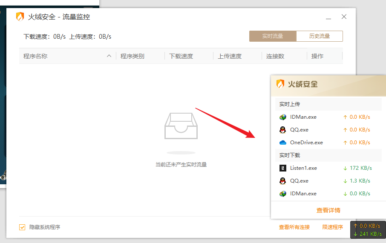The height and width of the screenshot is (243, 386).
Task: Open the 查看所有连接 link
Action: tap(294, 227)
